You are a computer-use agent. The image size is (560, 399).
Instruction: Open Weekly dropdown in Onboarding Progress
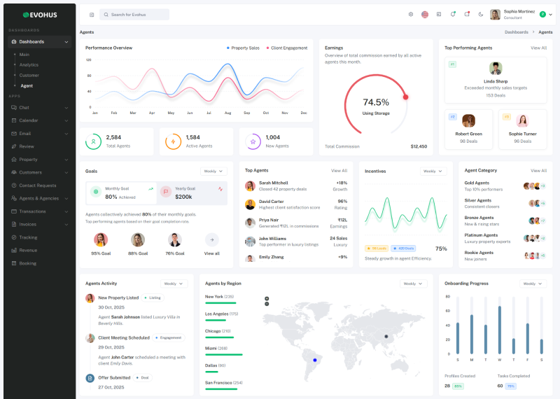533,283
